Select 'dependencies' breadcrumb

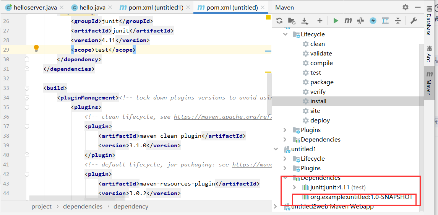83,207
